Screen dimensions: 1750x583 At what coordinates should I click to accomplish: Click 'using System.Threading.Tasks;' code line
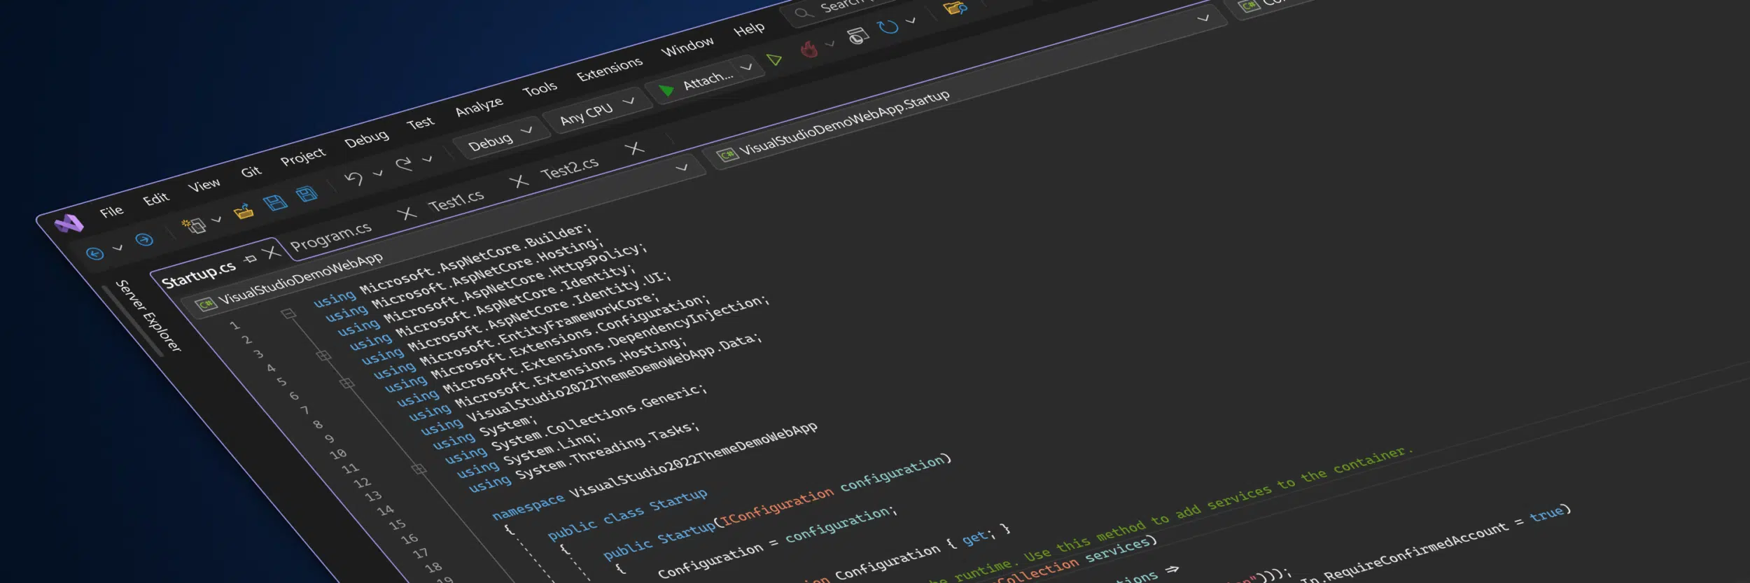coord(584,457)
